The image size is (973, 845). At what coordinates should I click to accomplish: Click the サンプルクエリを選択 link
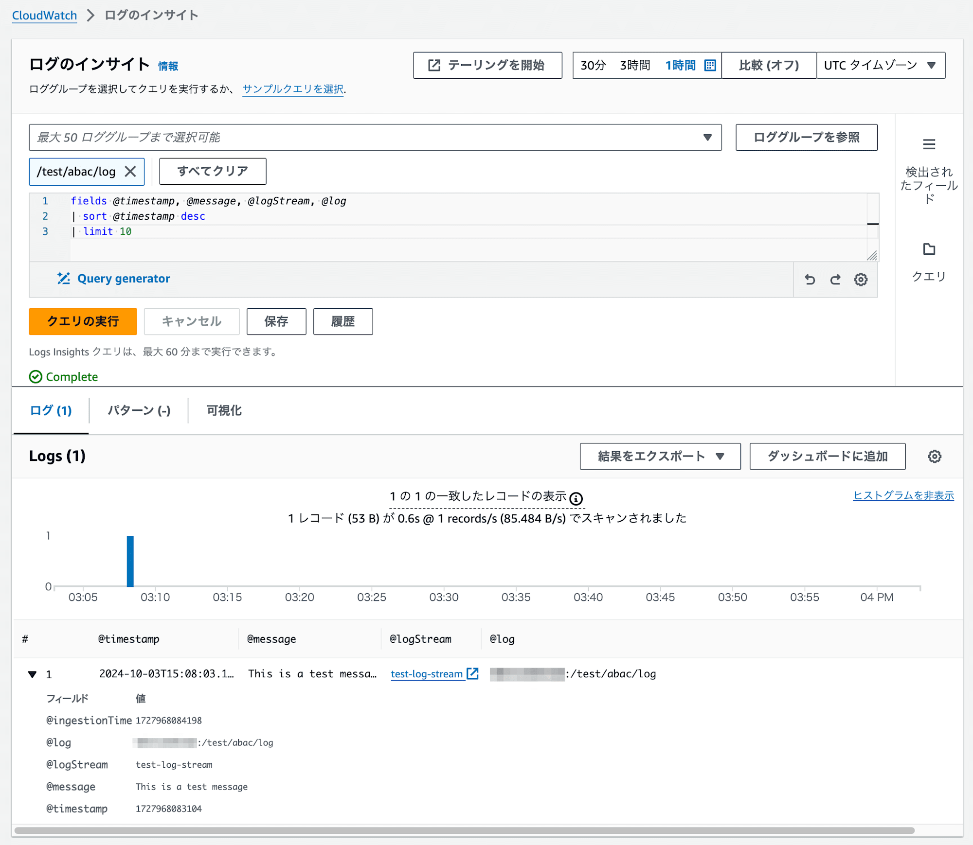[x=293, y=89]
